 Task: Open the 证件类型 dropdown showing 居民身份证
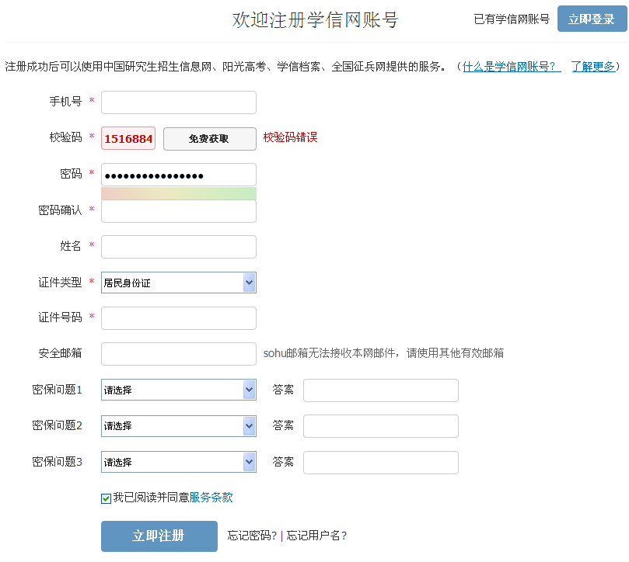[x=179, y=283]
